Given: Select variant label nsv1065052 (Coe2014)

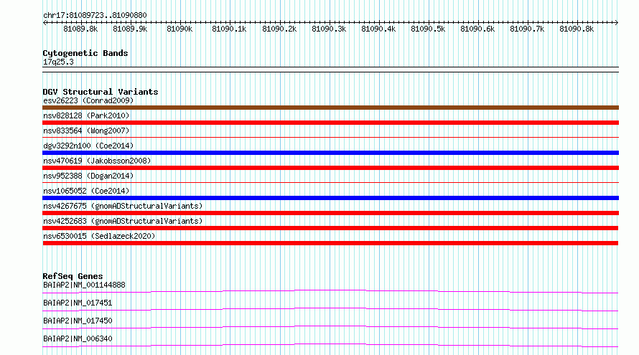Looking at the screenshot, I should pyautogui.click(x=86, y=191).
